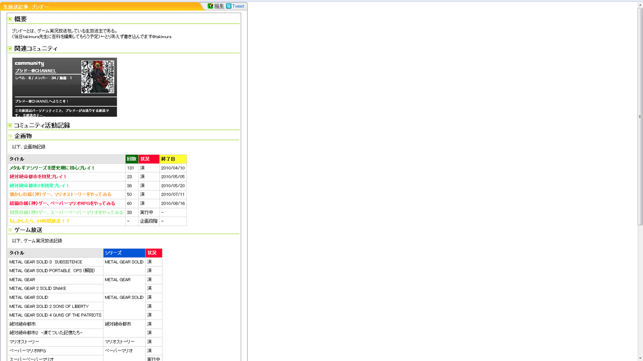643x361 pixels.
Task: Click the ペーパーマリオ series cell
Action: pyautogui.click(x=125, y=354)
